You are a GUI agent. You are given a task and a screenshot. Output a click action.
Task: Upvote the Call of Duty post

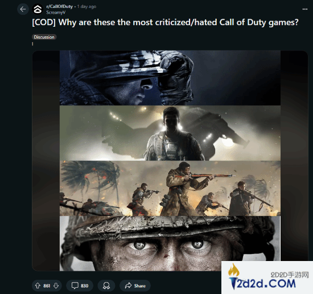(x=38, y=285)
